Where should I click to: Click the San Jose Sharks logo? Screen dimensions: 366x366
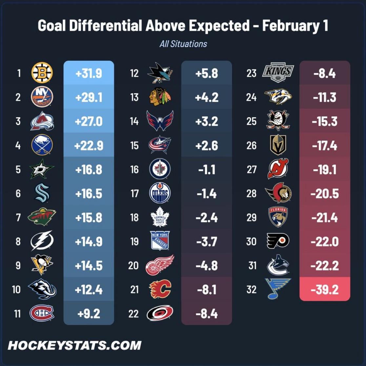[x=160, y=73]
